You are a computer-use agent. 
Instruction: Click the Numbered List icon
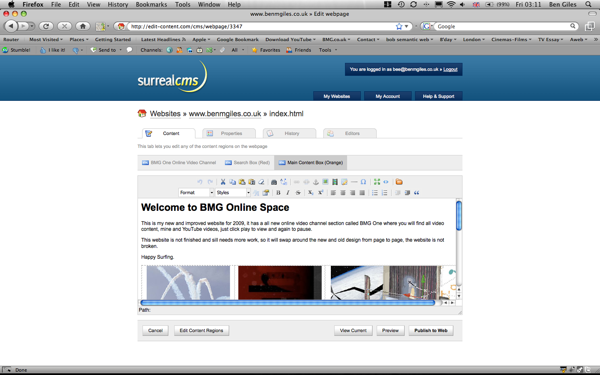click(x=385, y=192)
